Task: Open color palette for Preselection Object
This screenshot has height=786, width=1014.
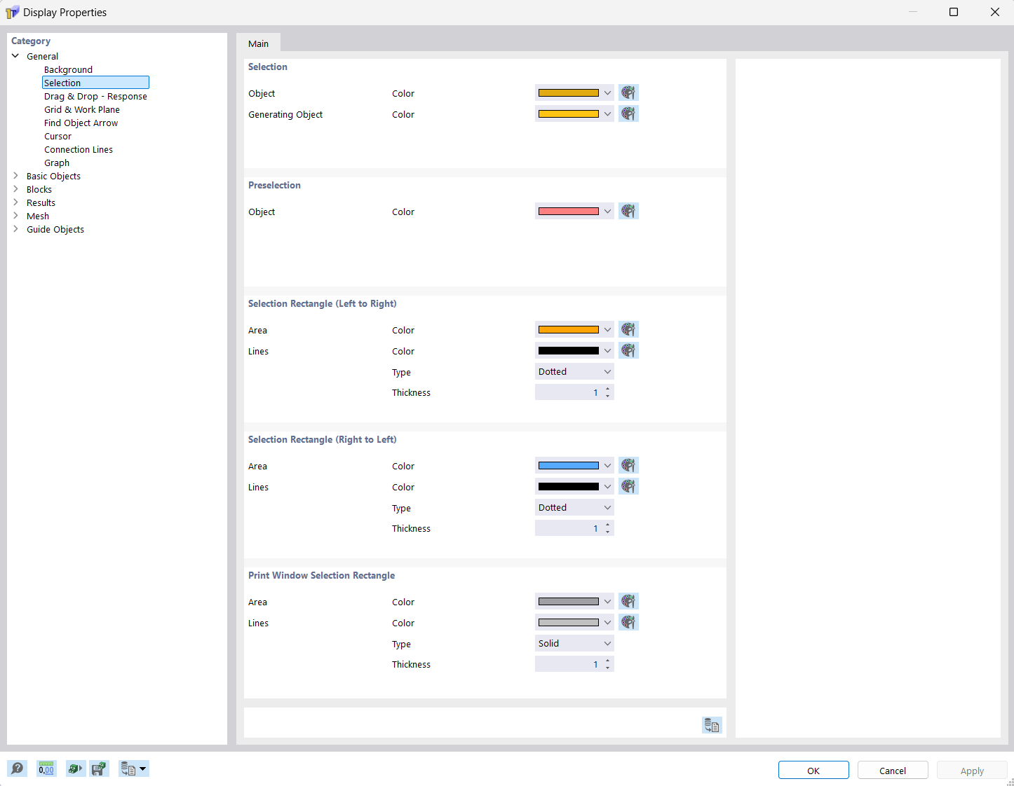Action: pyautogui.click(x=628, y=211)
